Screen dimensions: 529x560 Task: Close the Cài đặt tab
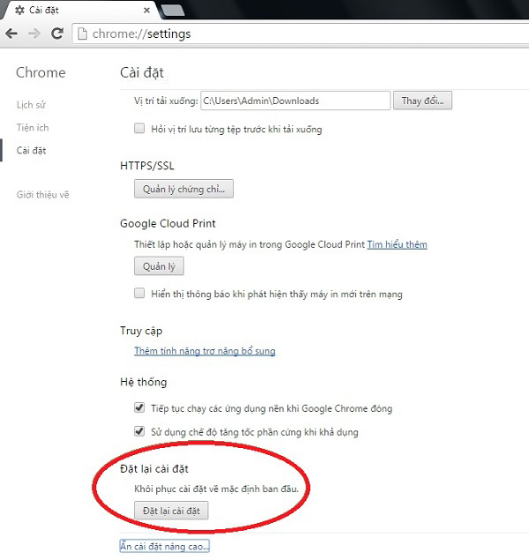pyautogui.click(x=146, y=10)
